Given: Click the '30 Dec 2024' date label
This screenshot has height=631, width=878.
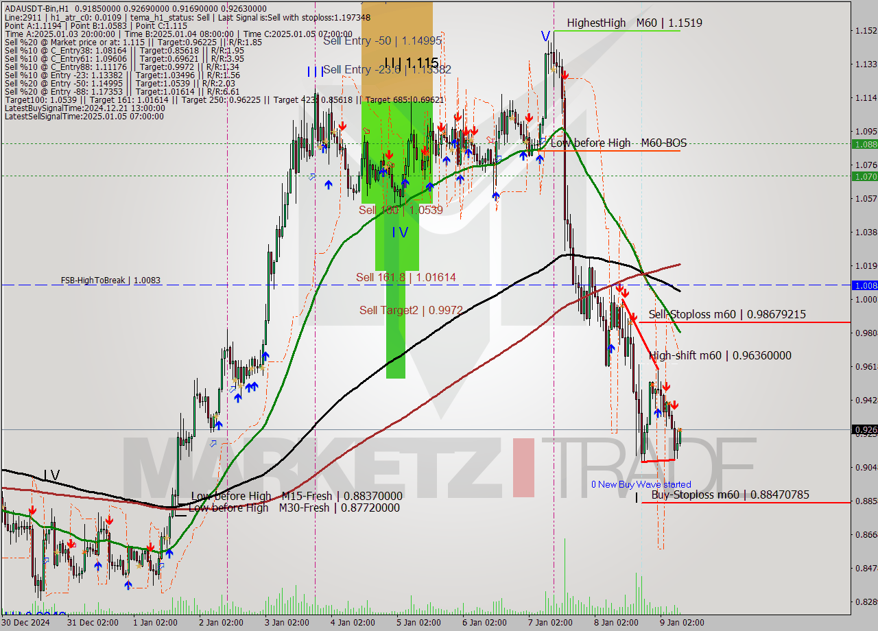Looking at the screenshot, I should [25, 623].
